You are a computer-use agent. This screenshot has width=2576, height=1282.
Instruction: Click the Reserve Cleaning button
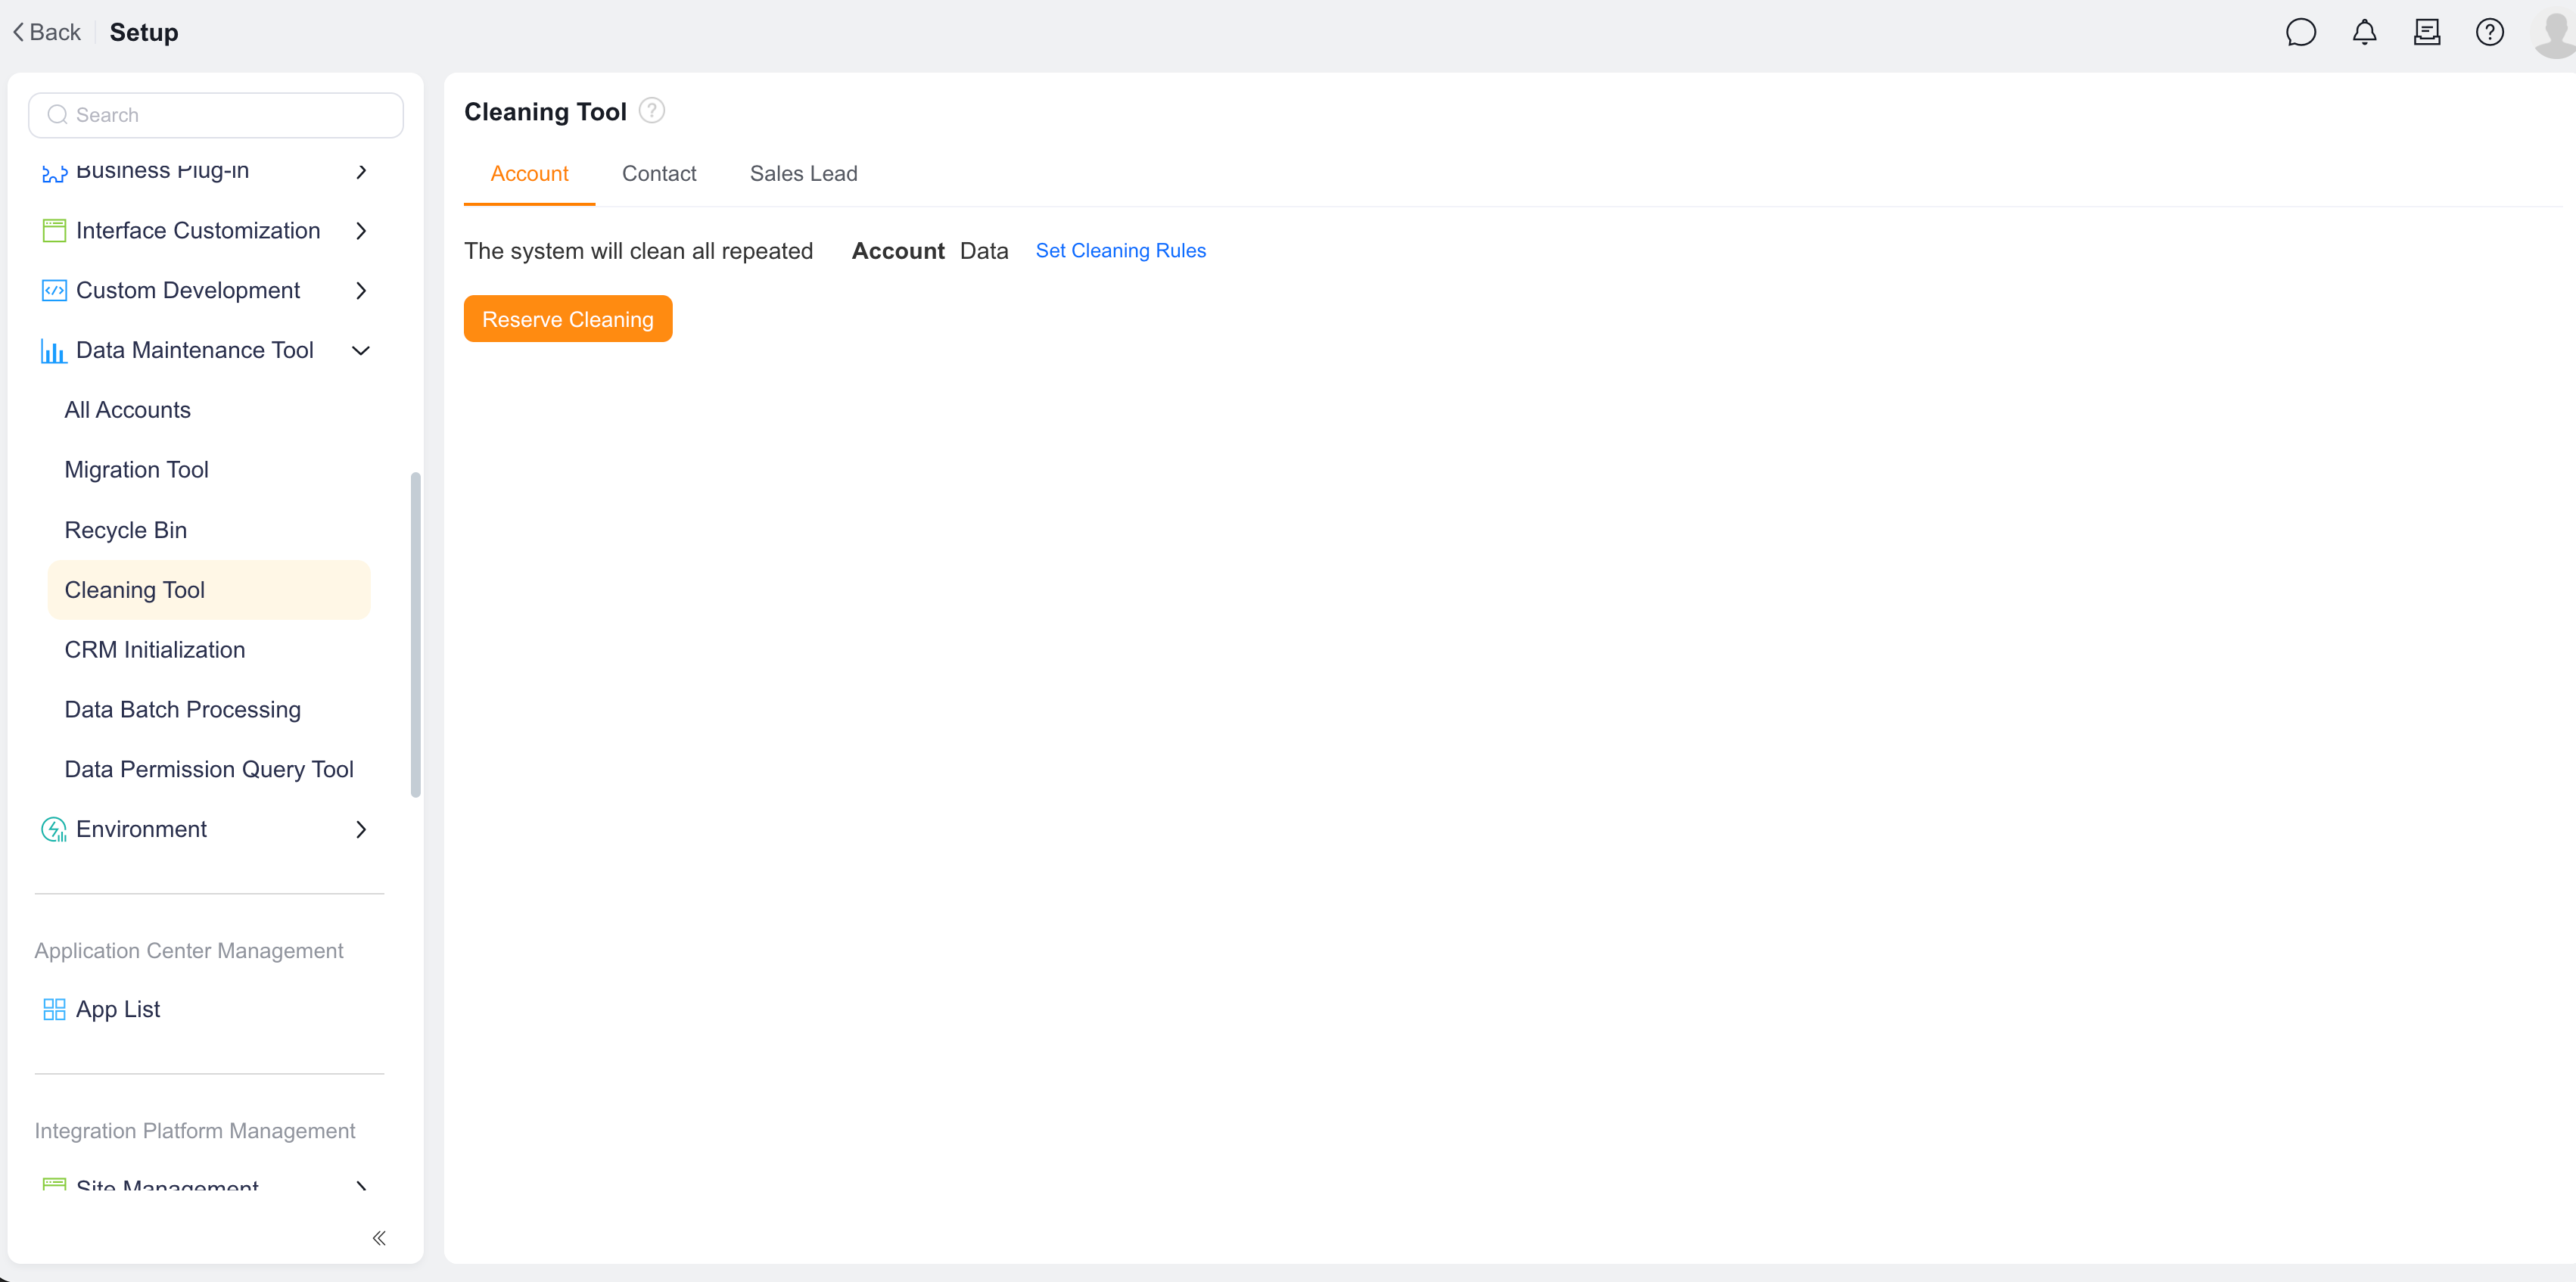568,319
